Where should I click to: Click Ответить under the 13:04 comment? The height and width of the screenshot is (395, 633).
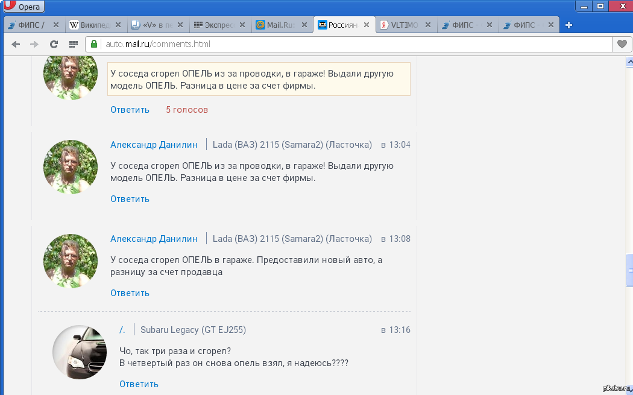pyautogui.click(x=130, y=199)
